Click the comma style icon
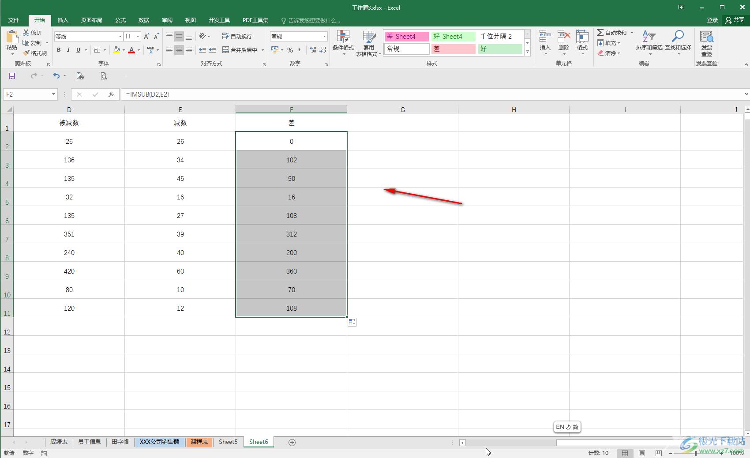The height and width of the screenshot is (458, 750). point(299,50)
